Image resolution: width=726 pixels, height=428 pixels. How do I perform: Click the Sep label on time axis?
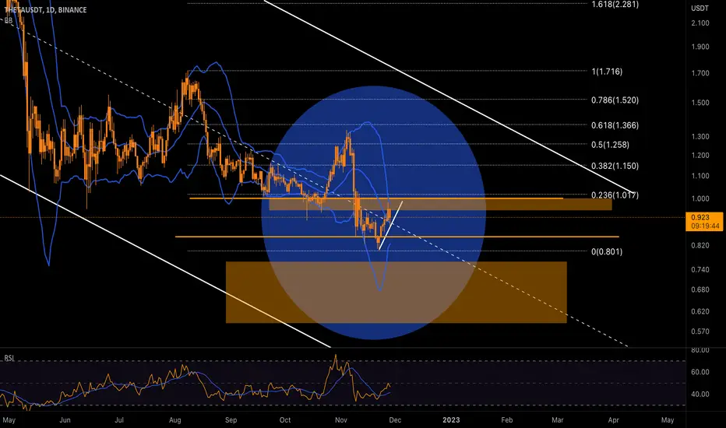click(231, 420)
